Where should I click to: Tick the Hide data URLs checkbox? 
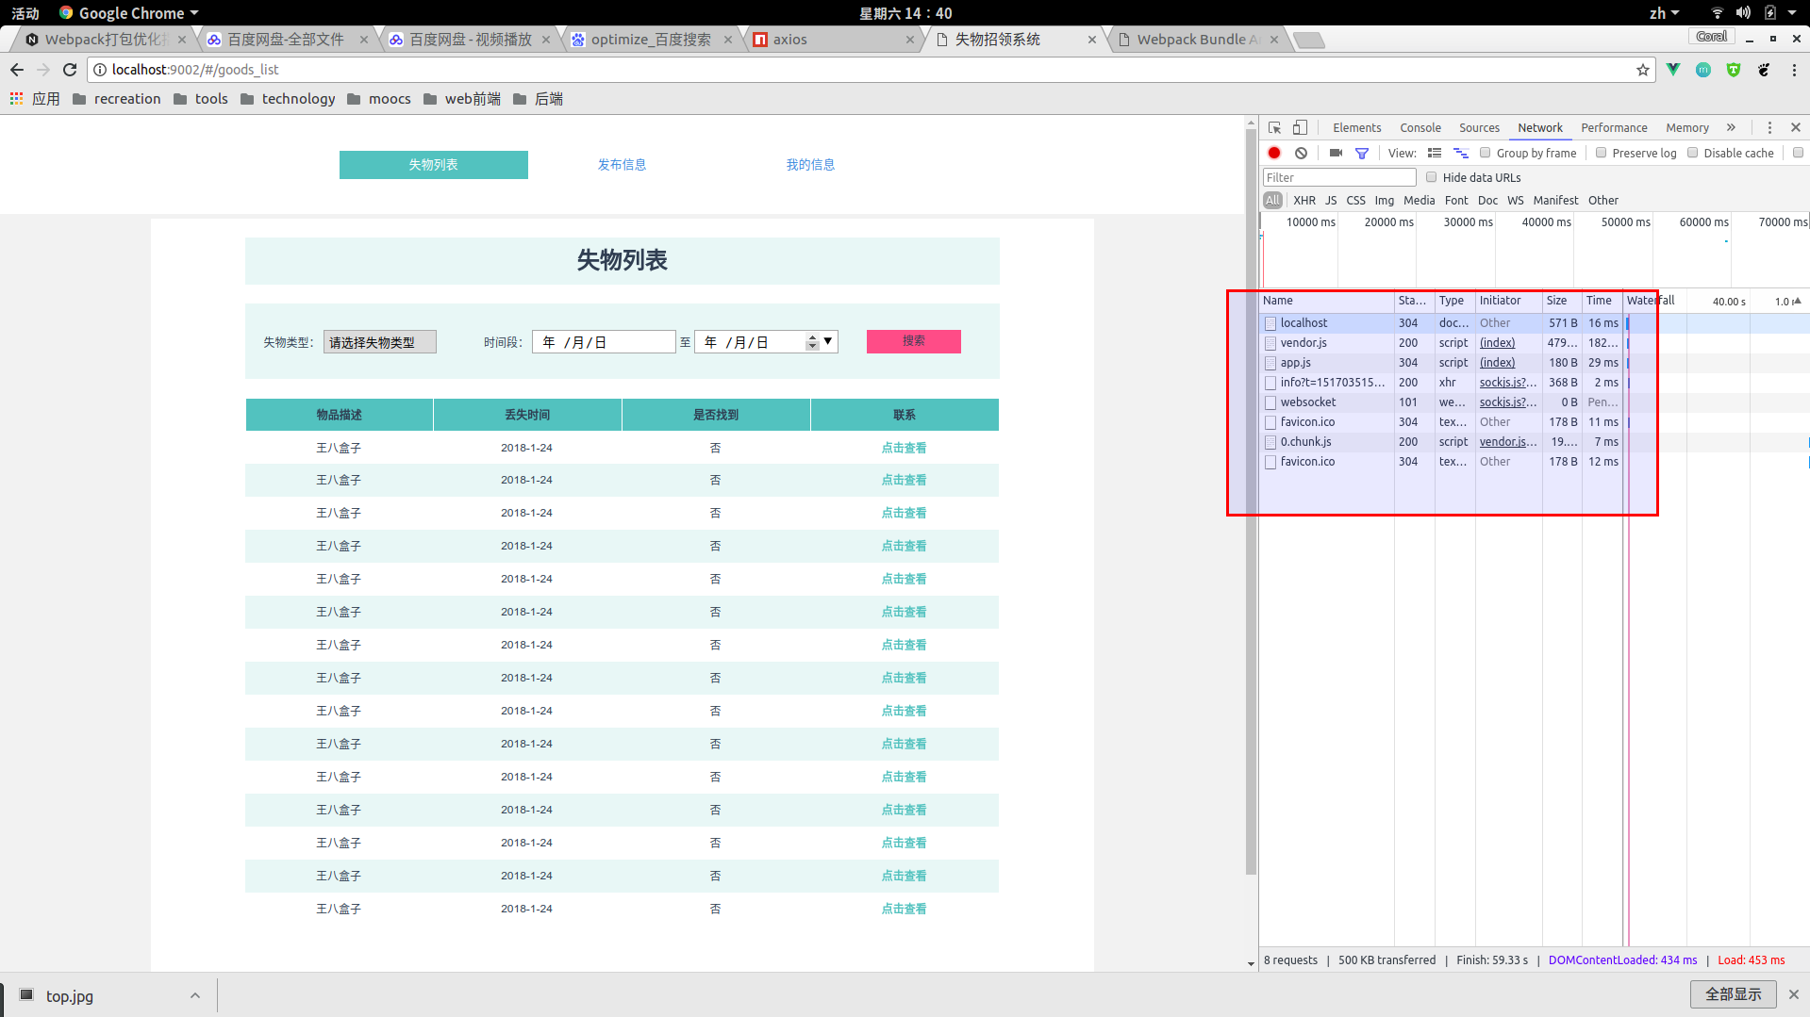1431,177
